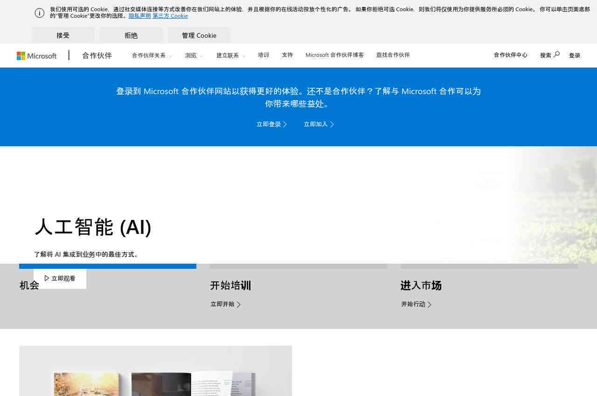Expand the 浏览 menu
The image size is (597, 396).
tap(194, 55)
